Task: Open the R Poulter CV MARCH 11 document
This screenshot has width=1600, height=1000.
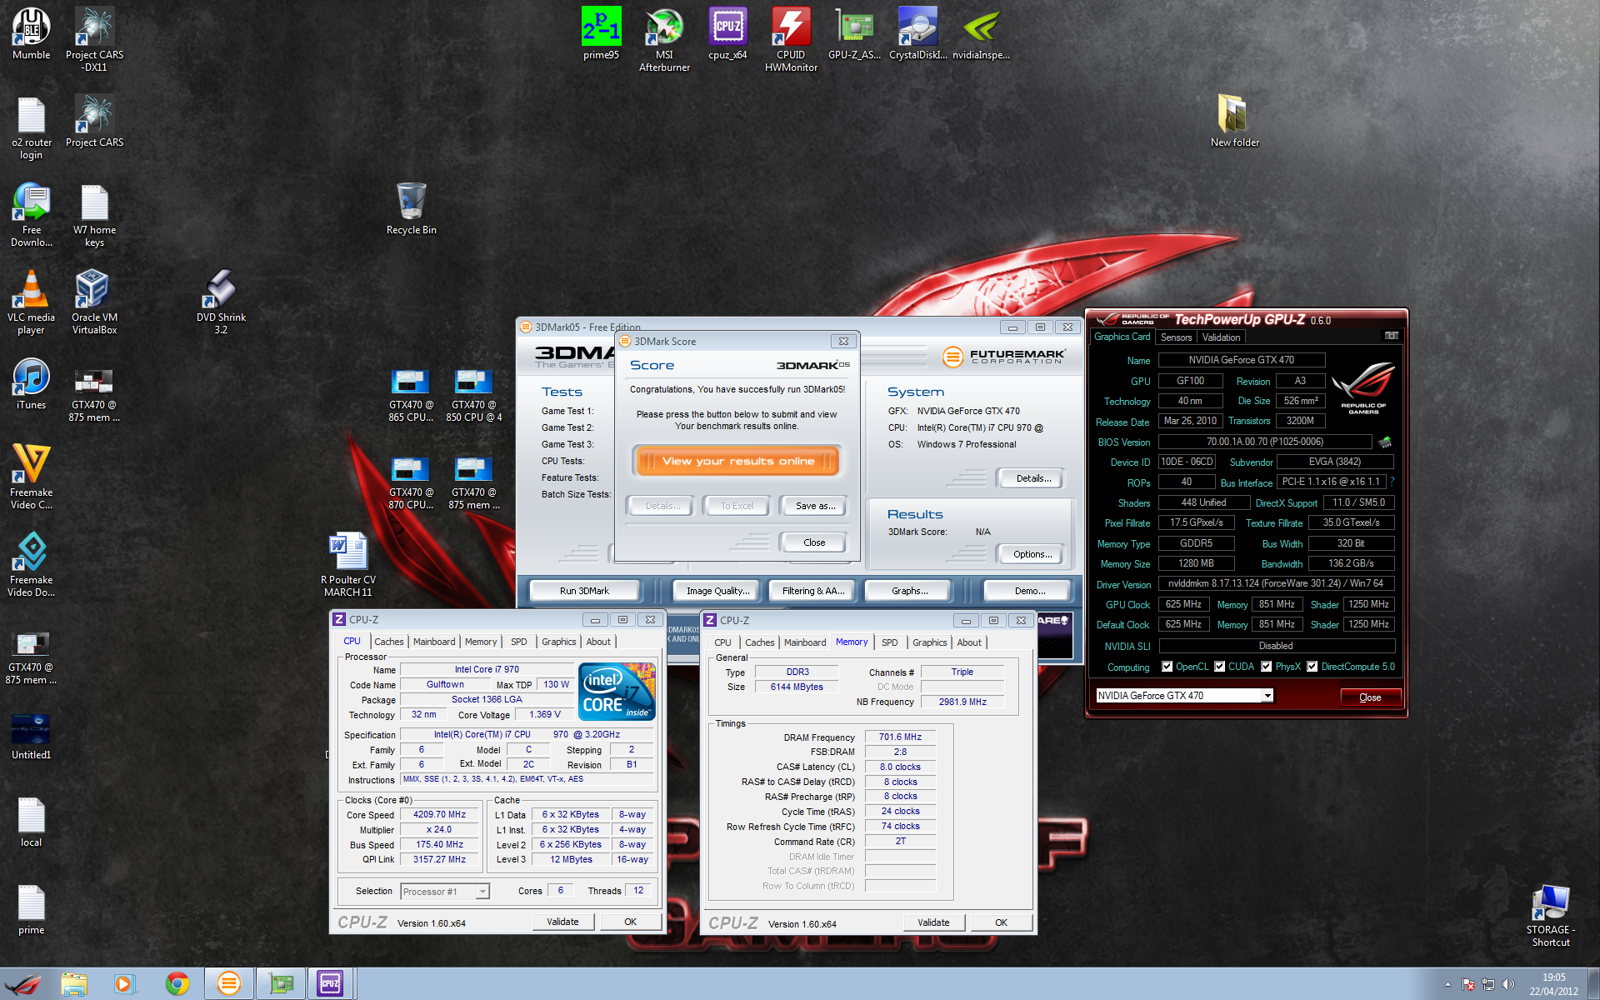Action: click(x=347, y=564)
